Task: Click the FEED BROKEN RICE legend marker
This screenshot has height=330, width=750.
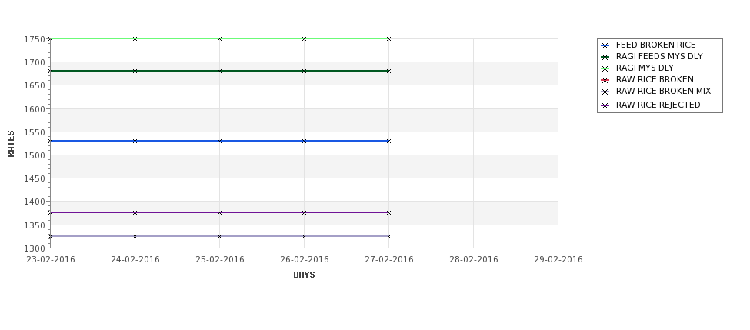Action: [605, 45]
